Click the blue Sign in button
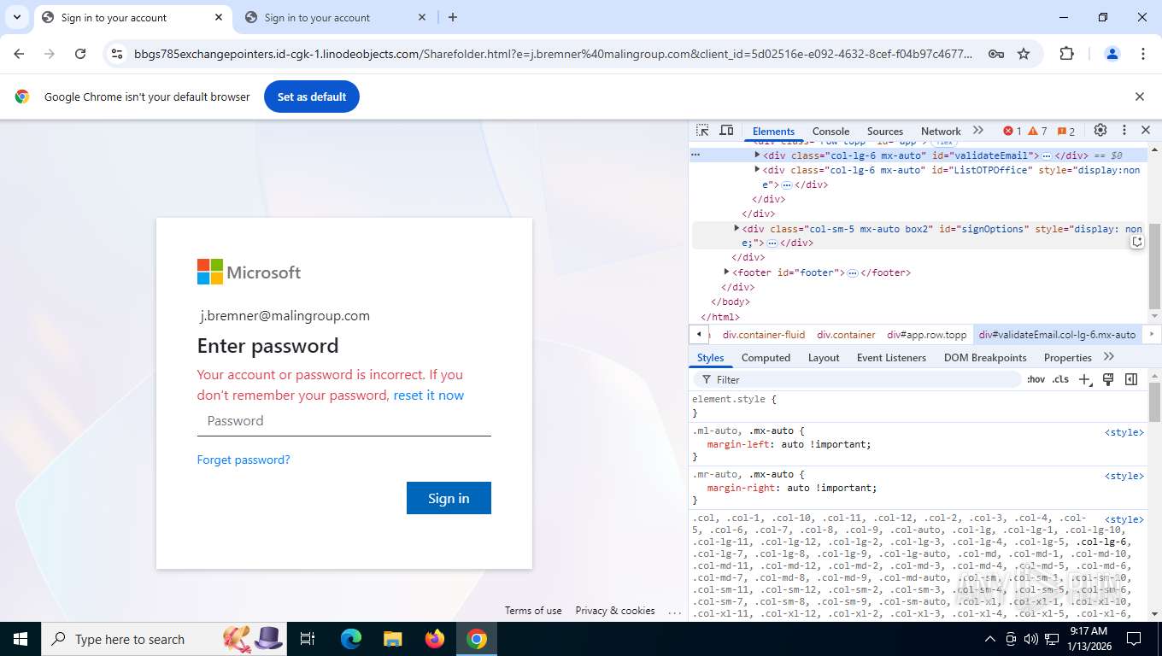 449,498
